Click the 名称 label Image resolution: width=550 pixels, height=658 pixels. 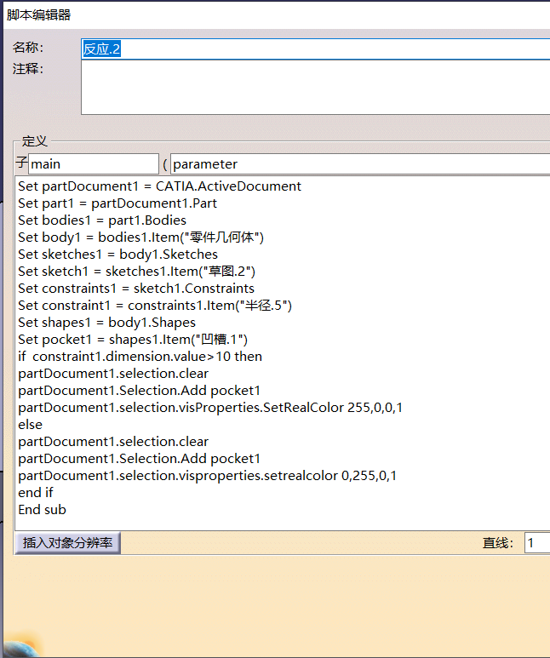[x=28, y=48]
